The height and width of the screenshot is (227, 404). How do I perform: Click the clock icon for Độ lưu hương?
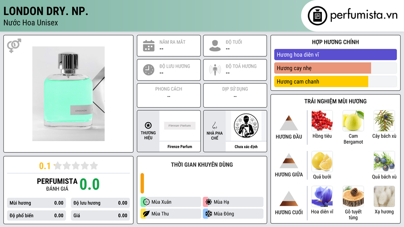(149, 70)
